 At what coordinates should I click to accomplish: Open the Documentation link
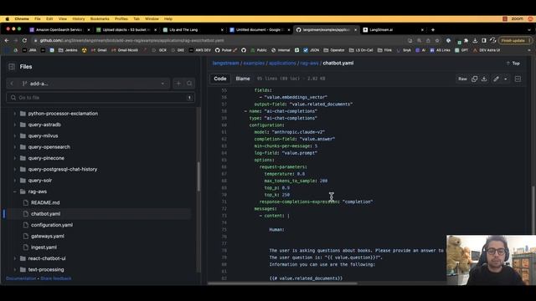[21, 278]
